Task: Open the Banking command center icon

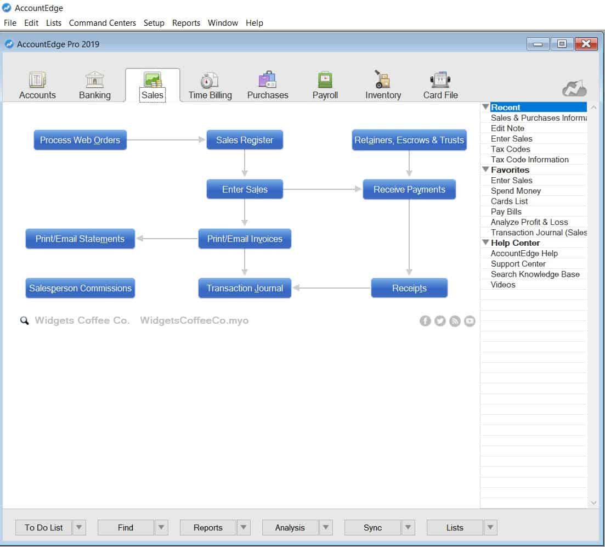Action: click(x=94, y=80)
